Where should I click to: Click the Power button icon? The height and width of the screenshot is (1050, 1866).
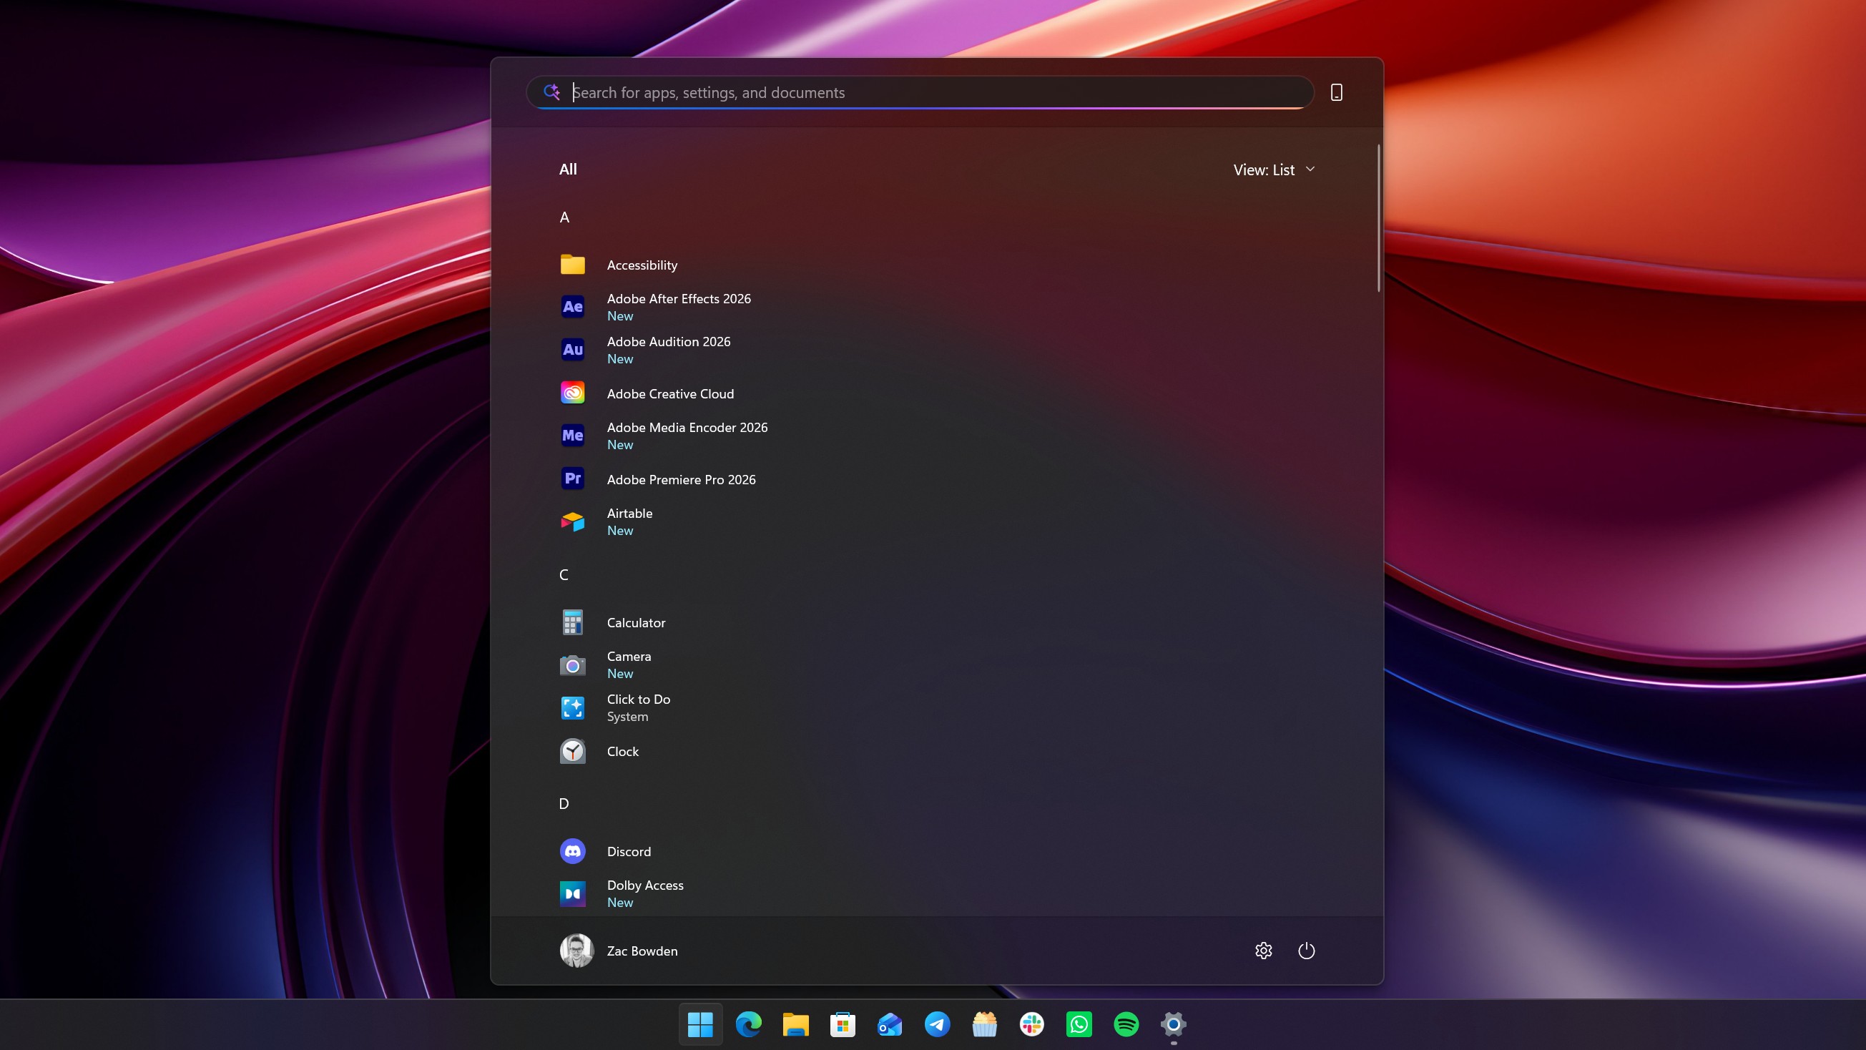coord(1306,950)
